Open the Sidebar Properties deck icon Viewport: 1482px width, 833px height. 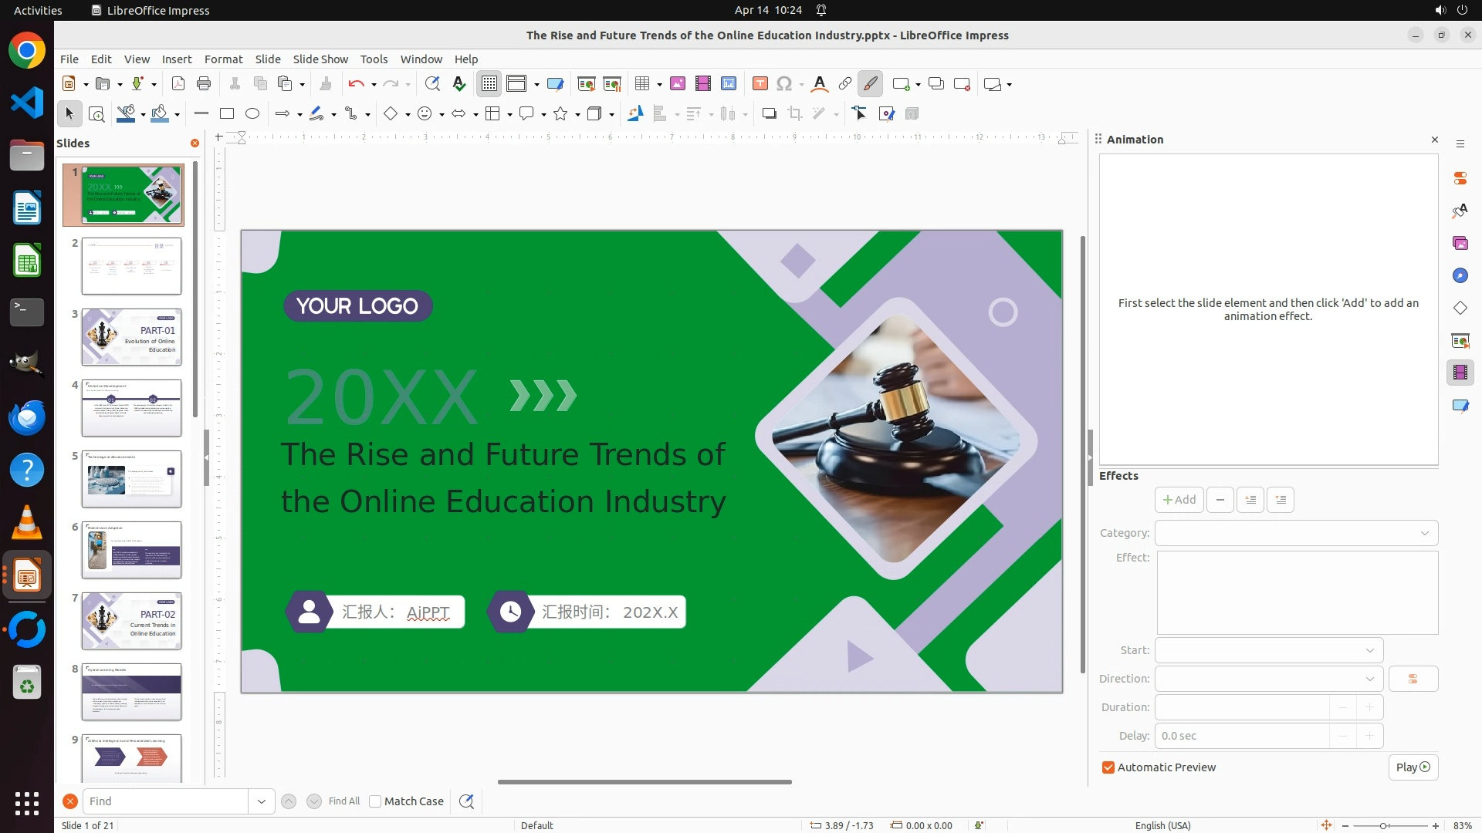coord(1460,178)
